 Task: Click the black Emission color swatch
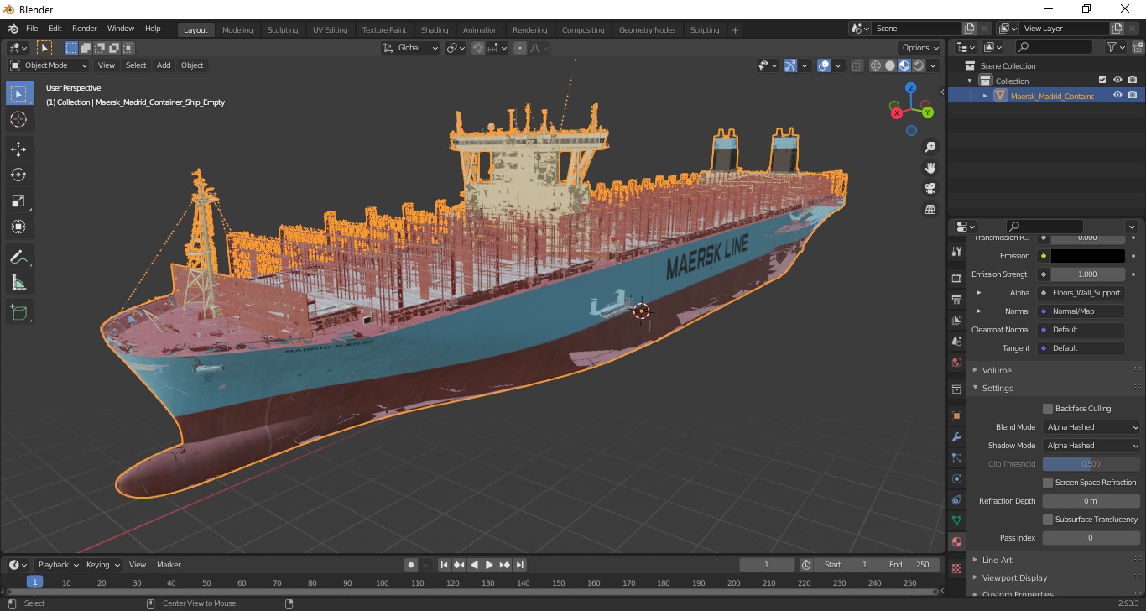(1088, 256)
